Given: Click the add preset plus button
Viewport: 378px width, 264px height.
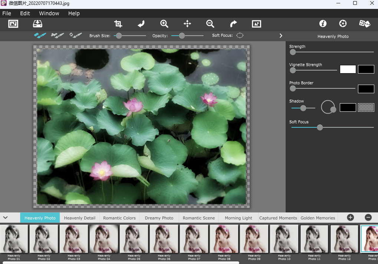Looking at the screenshot, I should tap(350, 218).
